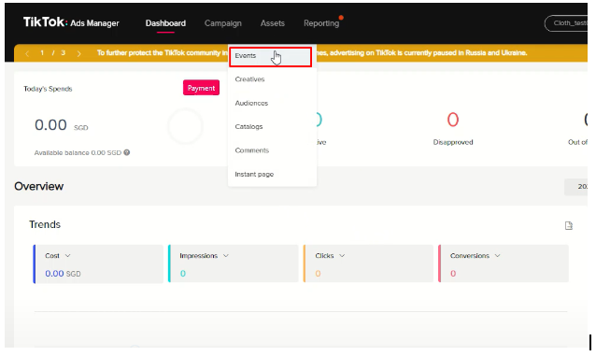The width and height of the screenshot is (596, 356).
Task: Click the pink Payment button
Action: click(x=201, y=88)
